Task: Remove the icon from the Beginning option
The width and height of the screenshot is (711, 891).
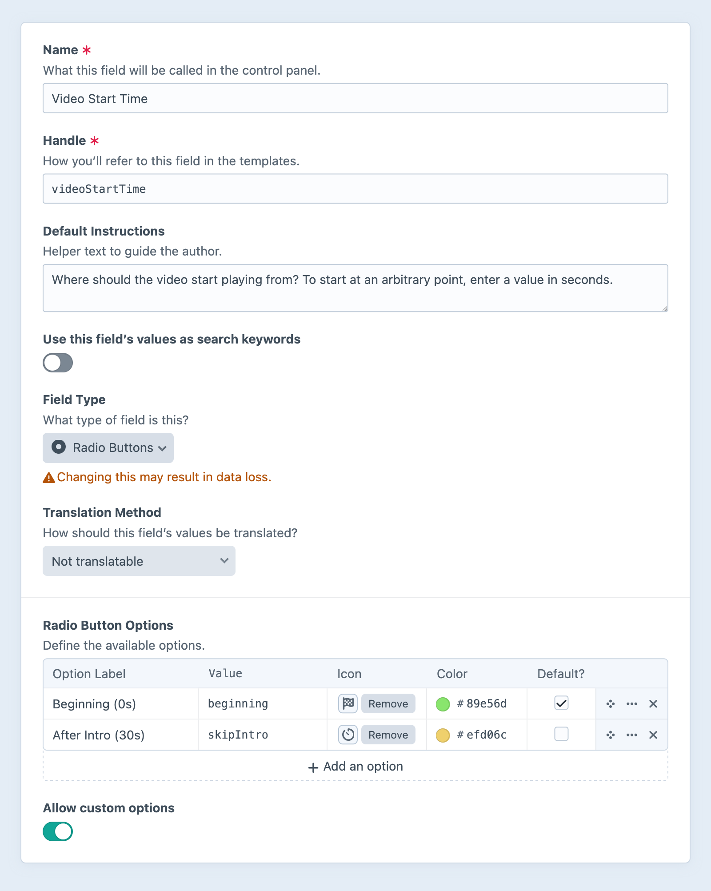Action: point(387,703)
